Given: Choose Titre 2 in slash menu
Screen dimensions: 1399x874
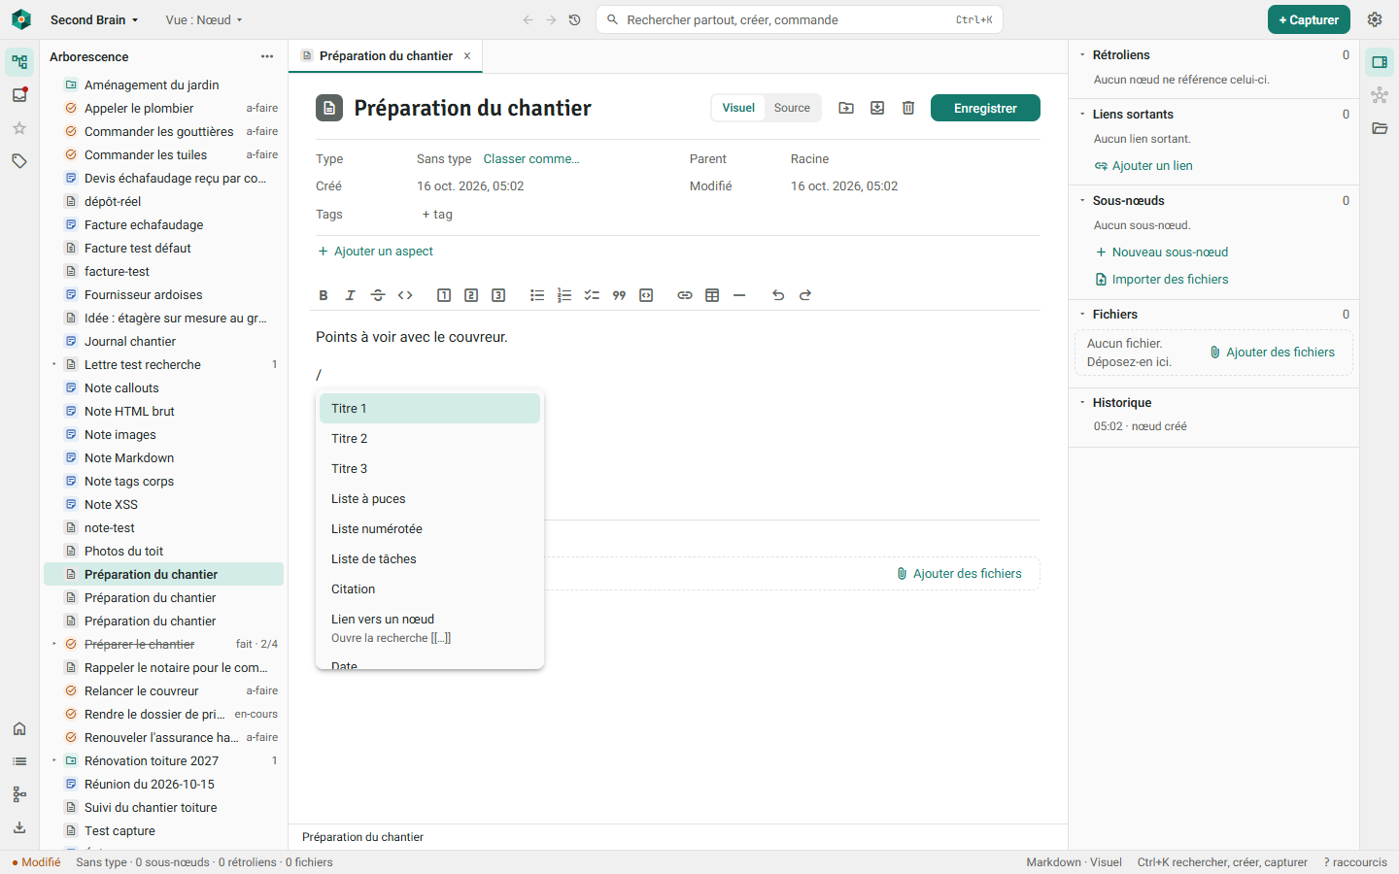Looking at the screenshot, I should tap(429, 439).
